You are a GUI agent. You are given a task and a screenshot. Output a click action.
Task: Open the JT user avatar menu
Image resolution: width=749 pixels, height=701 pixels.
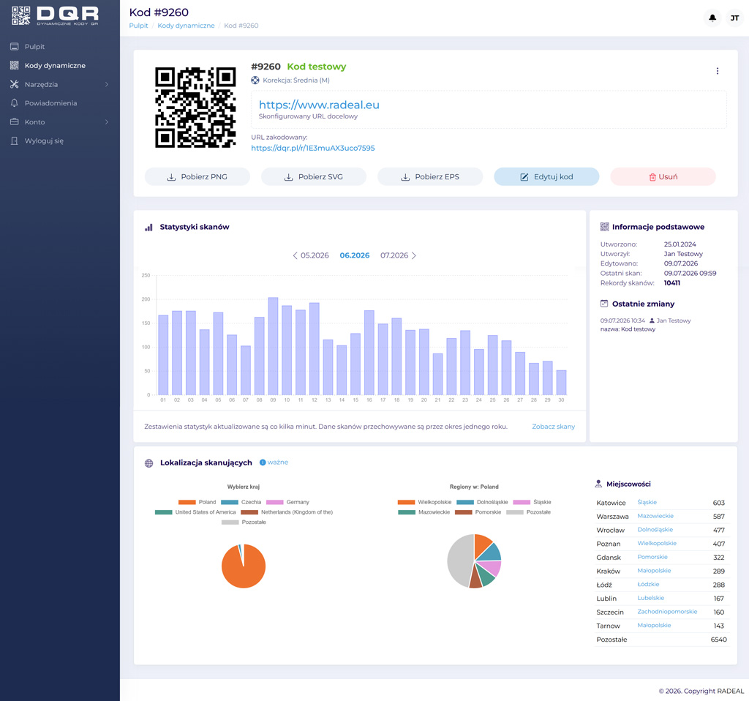[734, 18]
